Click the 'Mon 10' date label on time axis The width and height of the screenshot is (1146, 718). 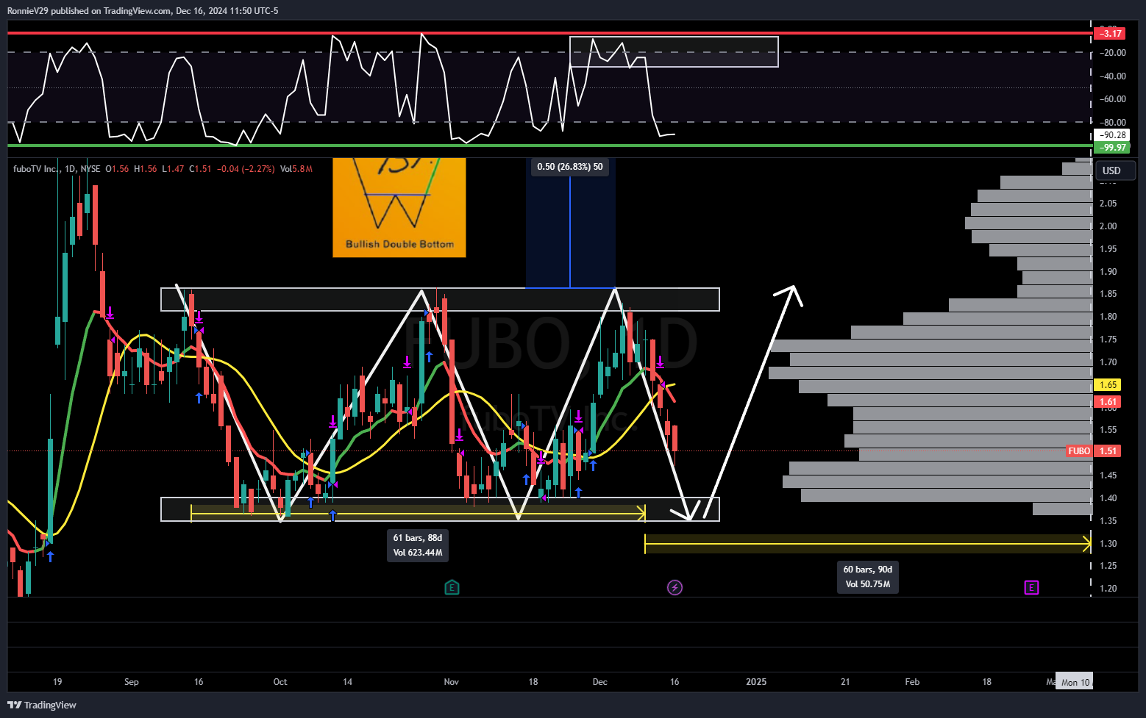coord(1075,682)
